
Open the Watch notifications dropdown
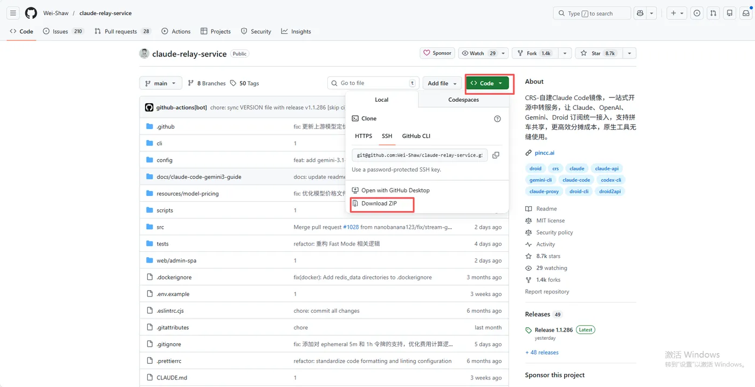click(483, 53)
